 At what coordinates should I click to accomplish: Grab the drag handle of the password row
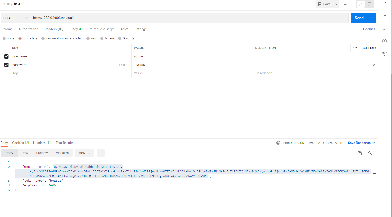[x=1, y=65]
